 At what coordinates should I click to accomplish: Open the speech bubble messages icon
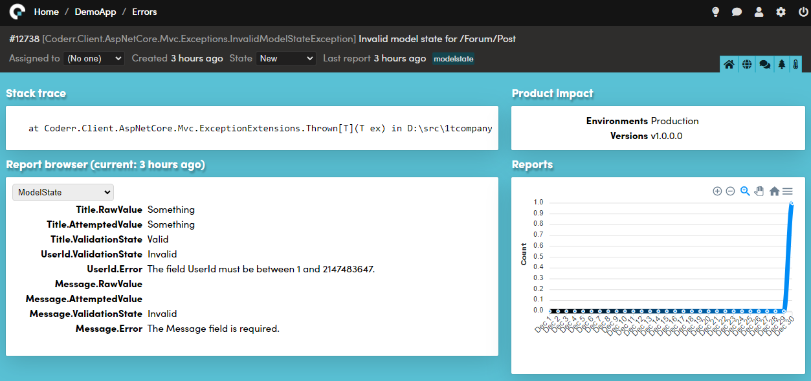(737, 12)
